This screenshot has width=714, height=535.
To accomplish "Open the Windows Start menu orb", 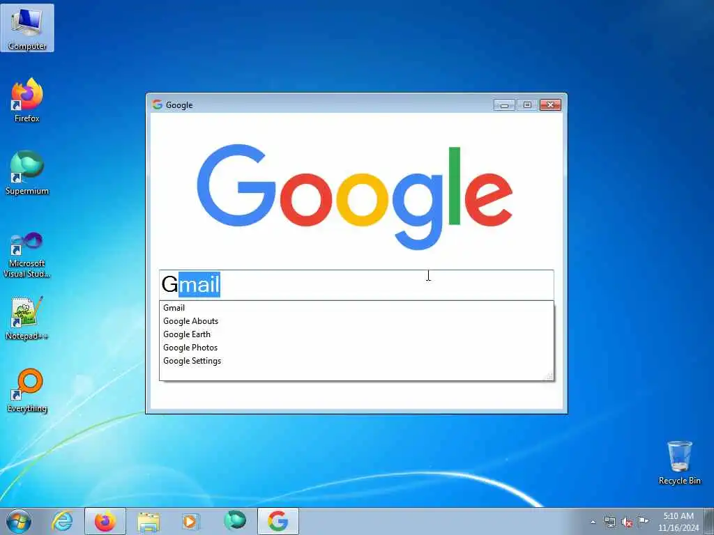I will coord(19,521).
